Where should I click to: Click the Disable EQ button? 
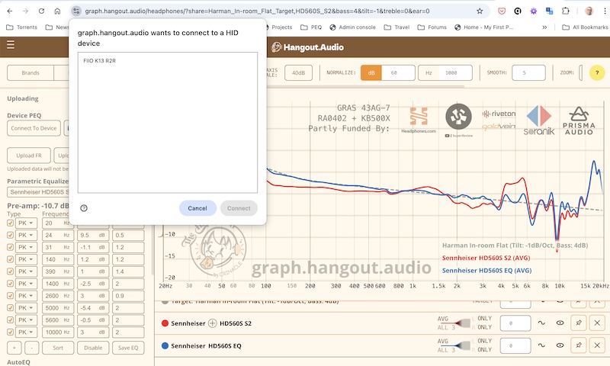click(93, 348)
